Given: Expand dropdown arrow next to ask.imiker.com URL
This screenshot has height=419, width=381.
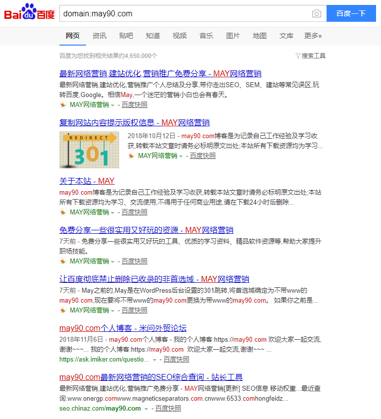Looking at the screenshot, I should [x=155, y=360].
